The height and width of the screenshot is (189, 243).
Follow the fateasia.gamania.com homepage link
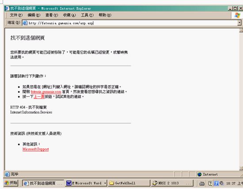click(46, 92)
